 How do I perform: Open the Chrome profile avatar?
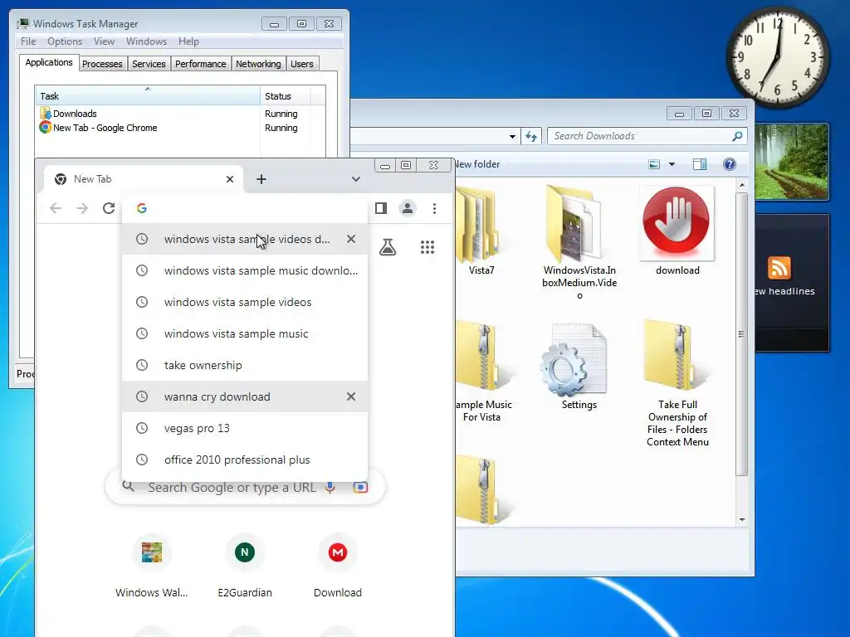pos(407,208)
